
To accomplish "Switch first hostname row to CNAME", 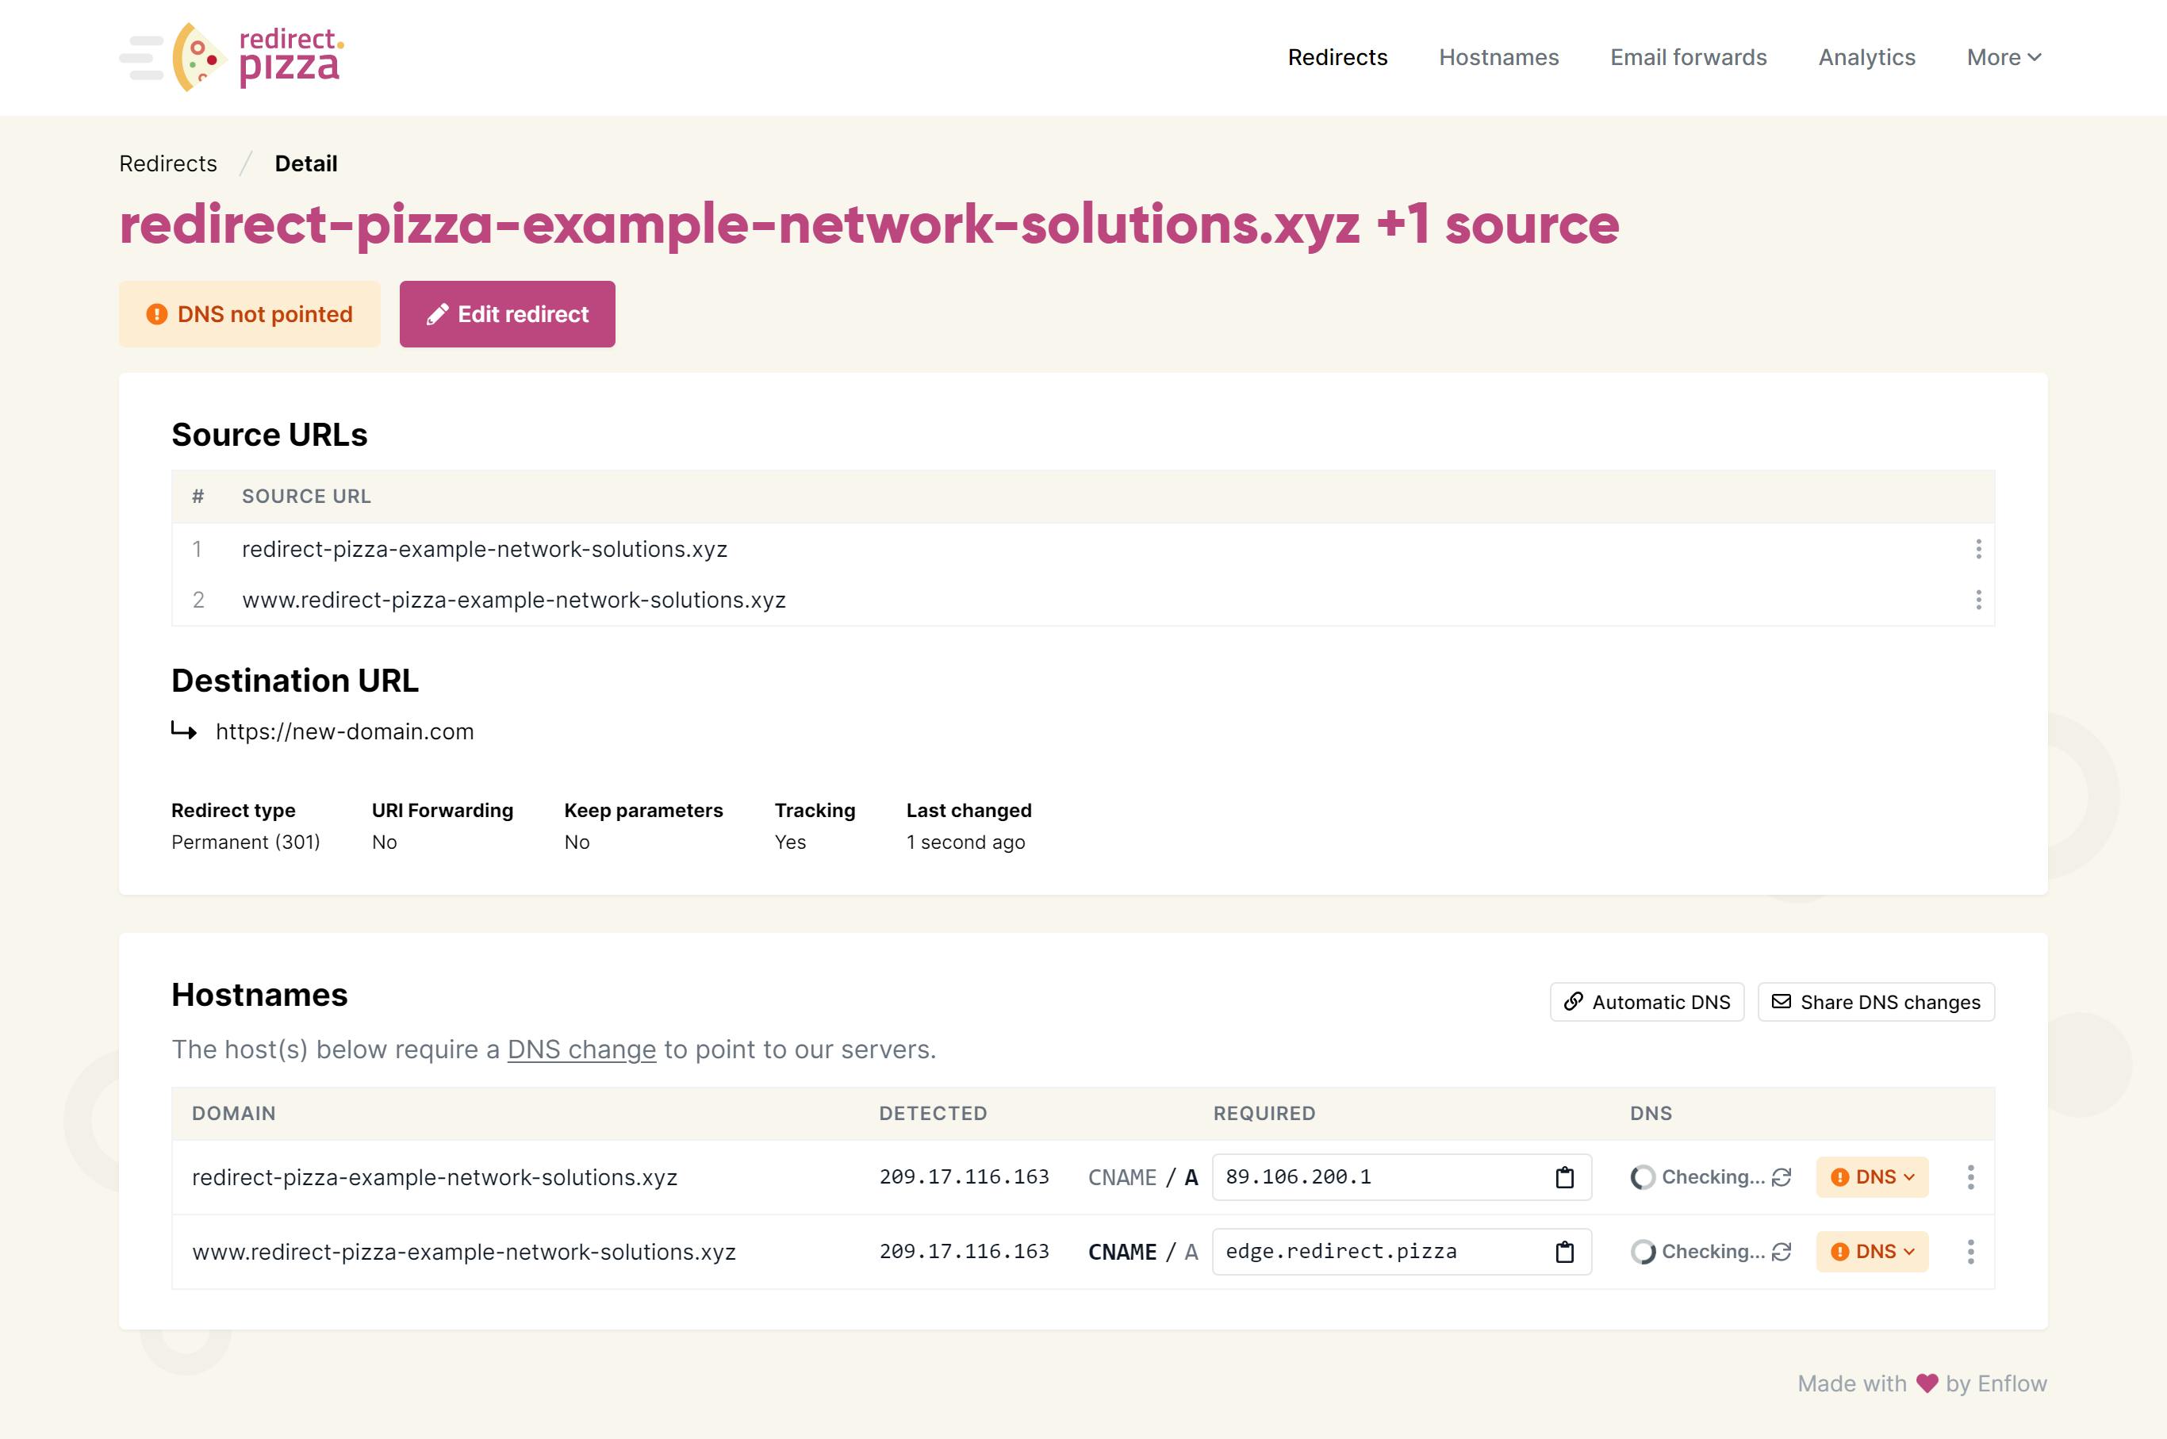I will tap(1121, 1177).
